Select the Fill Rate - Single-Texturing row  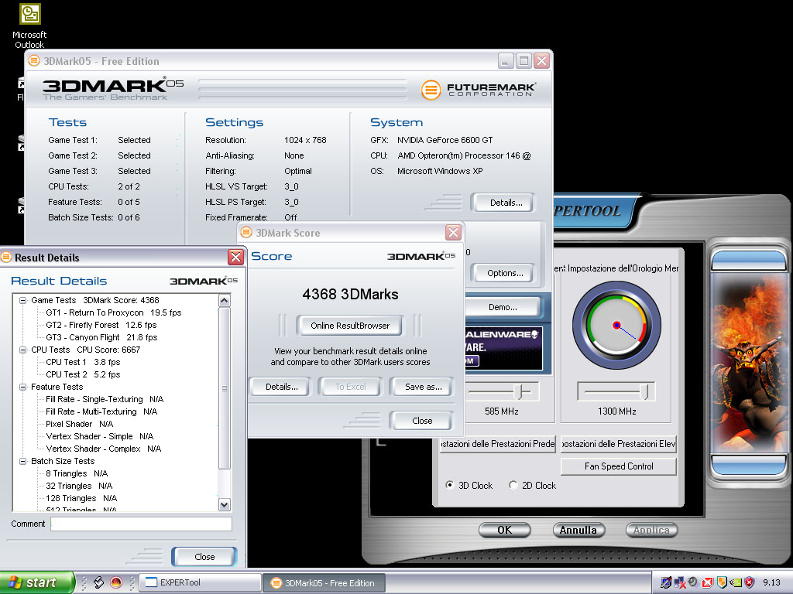[105, 399]
